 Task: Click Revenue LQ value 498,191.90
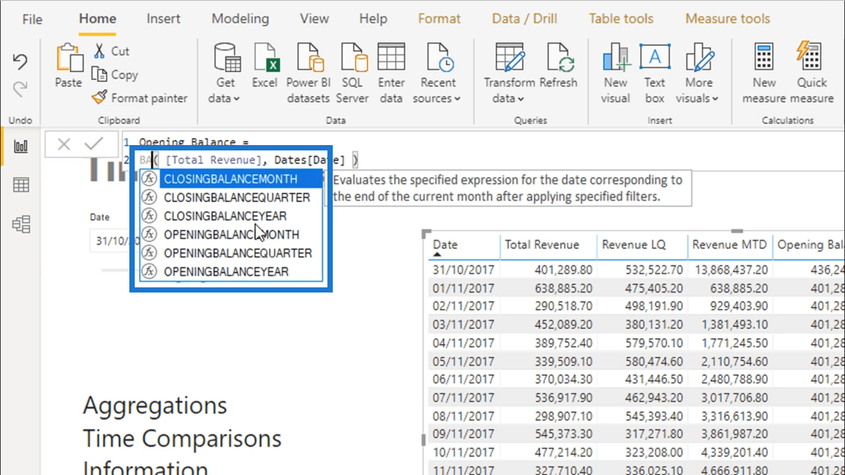pyautogui.click(x=654, y=306)
